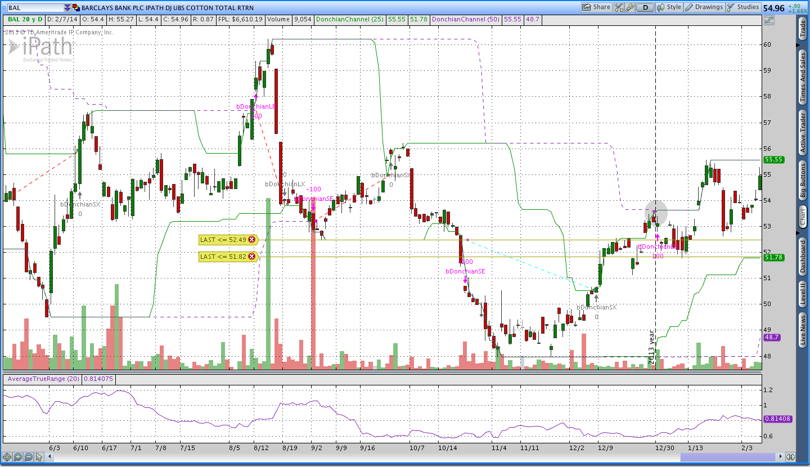The image size is (810, 467).
Task: Click the crosshair pan tool icon
Action: coord(7,457)
